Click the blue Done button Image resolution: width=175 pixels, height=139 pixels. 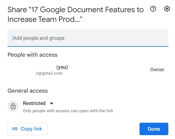154,129
